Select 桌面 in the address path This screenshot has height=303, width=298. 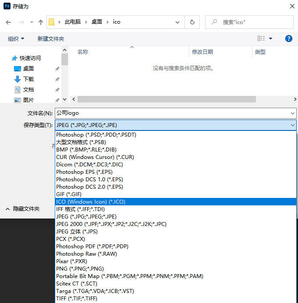click(x=96, y=22)
